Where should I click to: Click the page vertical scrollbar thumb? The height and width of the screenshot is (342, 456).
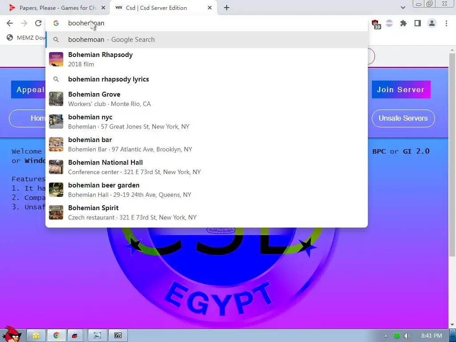[452, 154]
